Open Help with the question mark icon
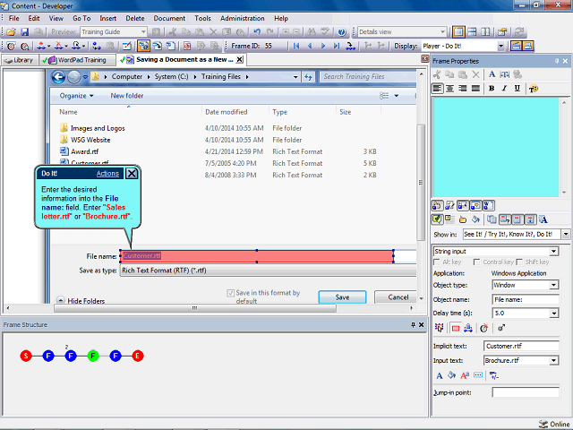The width and height of the screenshot is (573, 430). coord(342,32)
